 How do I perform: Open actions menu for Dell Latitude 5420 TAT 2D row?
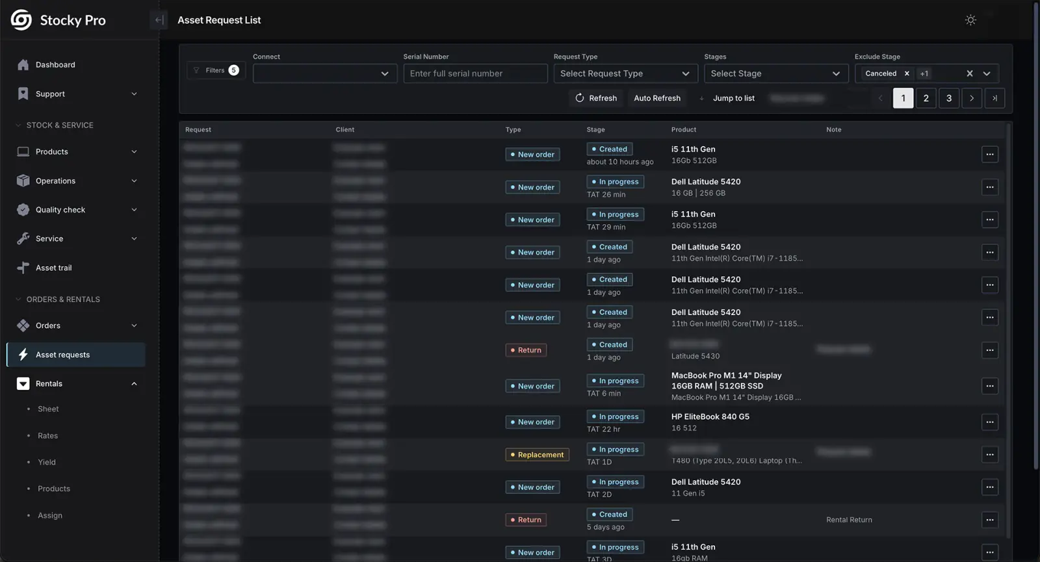[x=990, y=487]
